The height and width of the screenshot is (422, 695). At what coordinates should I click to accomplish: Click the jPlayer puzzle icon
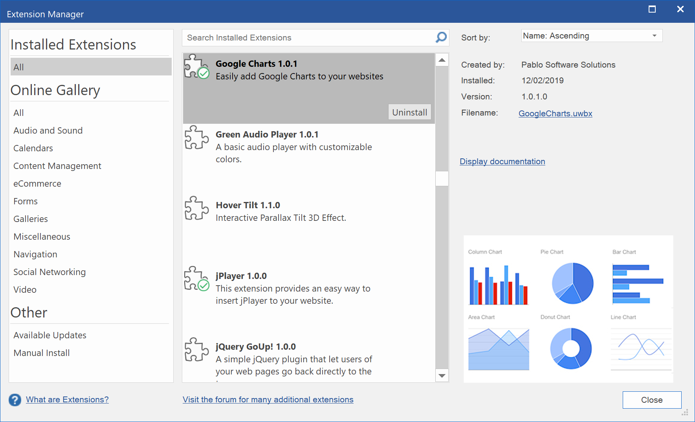(x=196, y=279)
